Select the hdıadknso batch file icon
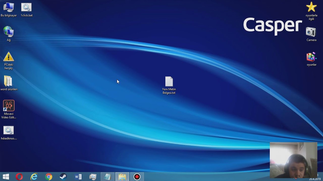This screenshot has height=181, width=323. point(9,133)
